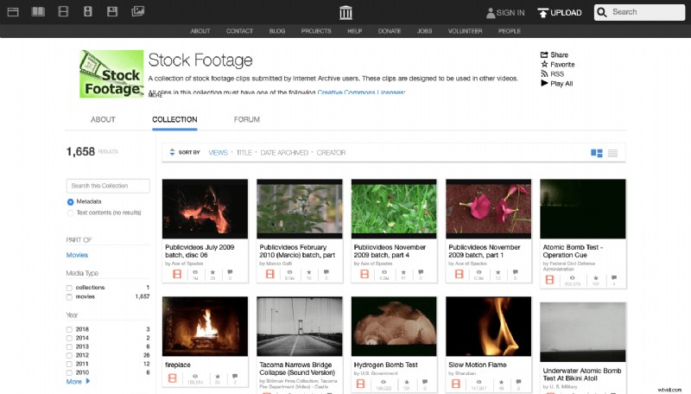
Task: Check the 2014 year filter
Action: [x=69, y=339]
